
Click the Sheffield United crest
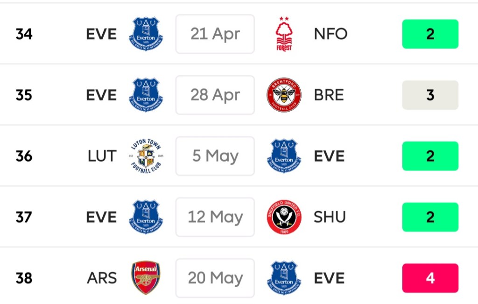pyautogui.click(x=284, y=217)
